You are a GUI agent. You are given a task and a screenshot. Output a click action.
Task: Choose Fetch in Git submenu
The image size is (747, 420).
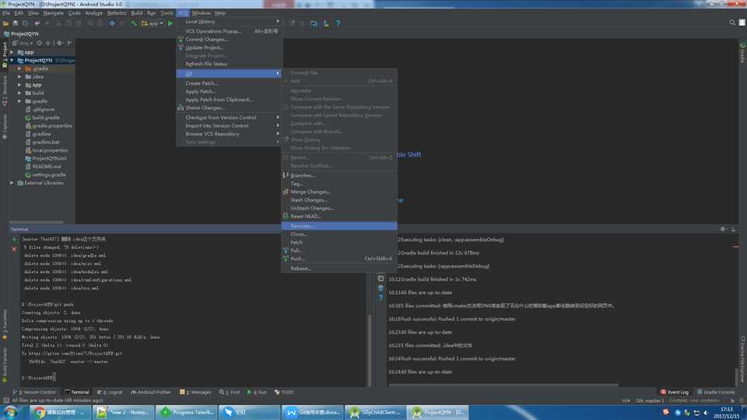tap(338, 243)
